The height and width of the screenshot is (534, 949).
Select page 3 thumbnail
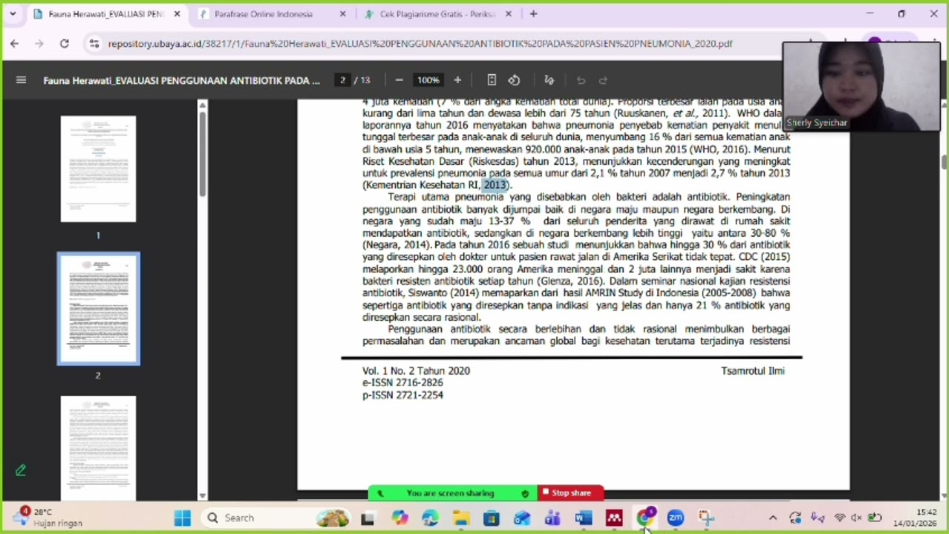[98, 447]
